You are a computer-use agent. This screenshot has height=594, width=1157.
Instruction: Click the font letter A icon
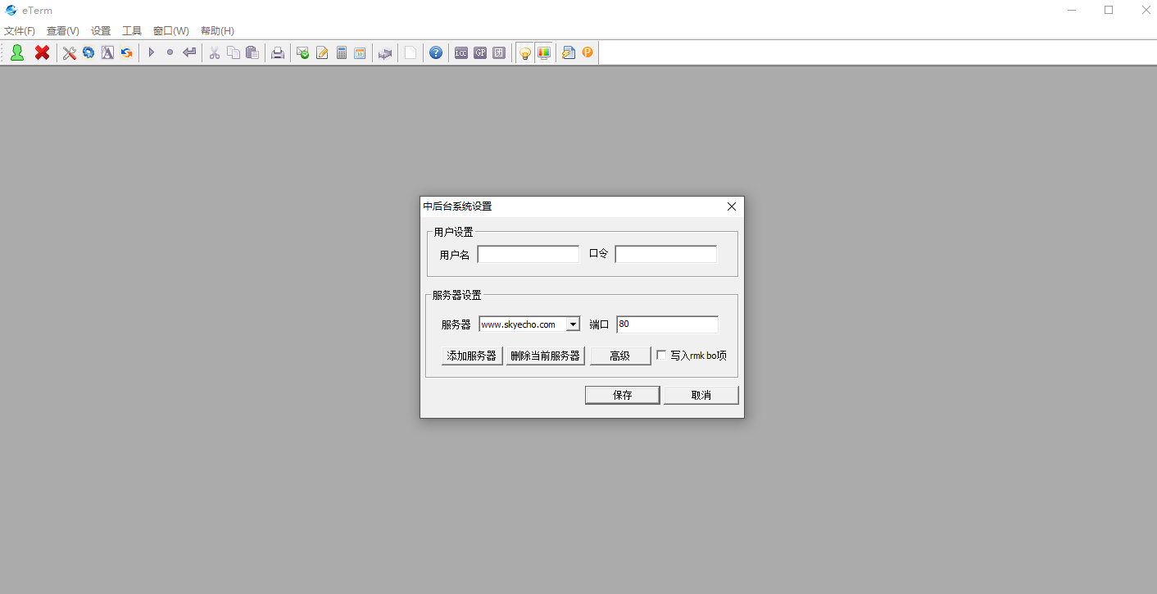107,52
